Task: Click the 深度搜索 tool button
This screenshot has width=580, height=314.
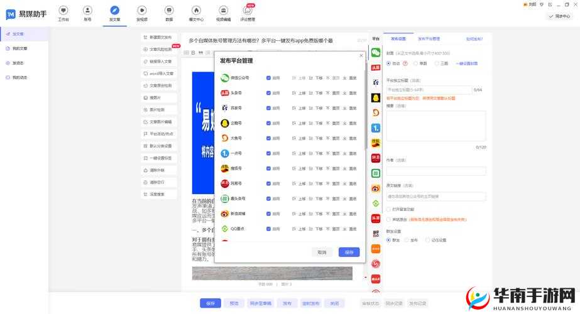Action: [159, 194]
